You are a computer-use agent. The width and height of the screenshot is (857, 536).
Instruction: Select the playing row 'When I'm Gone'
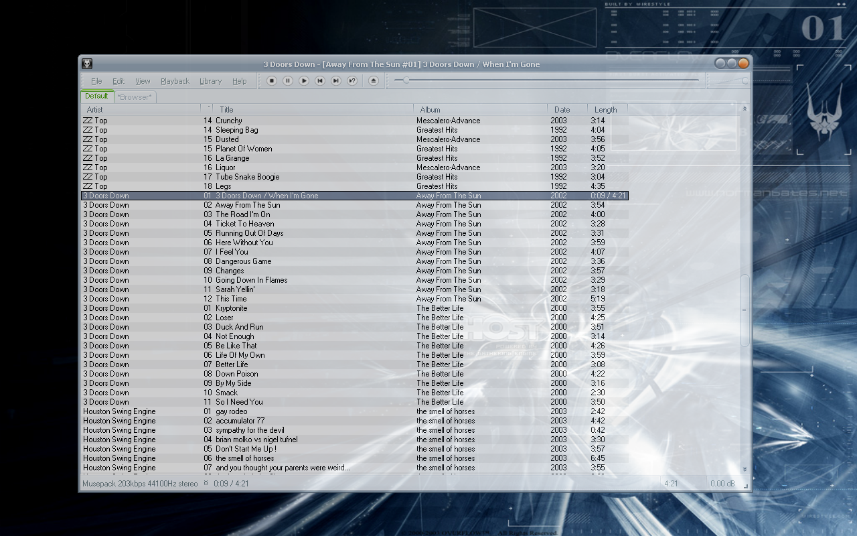[354, 196]
